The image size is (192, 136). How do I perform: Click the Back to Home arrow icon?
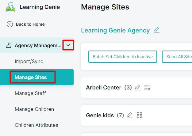(10, 24)
